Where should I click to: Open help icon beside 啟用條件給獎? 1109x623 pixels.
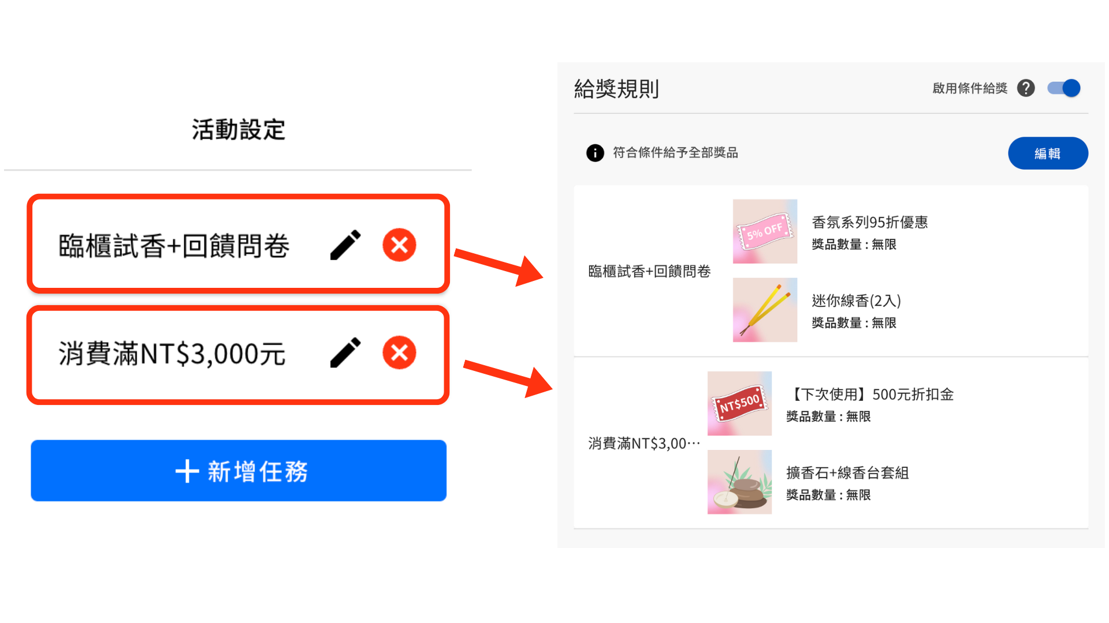click(x=1026, y=88)
